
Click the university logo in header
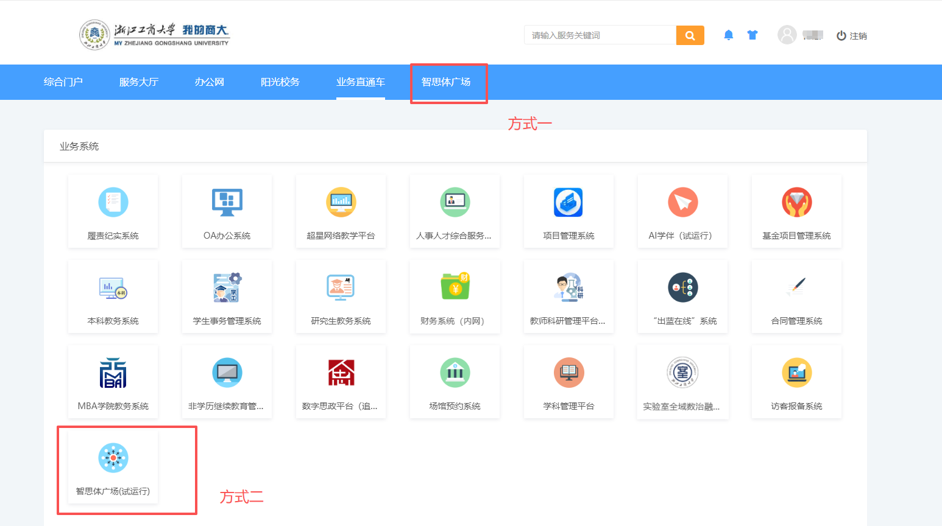(x=155, y=34)
